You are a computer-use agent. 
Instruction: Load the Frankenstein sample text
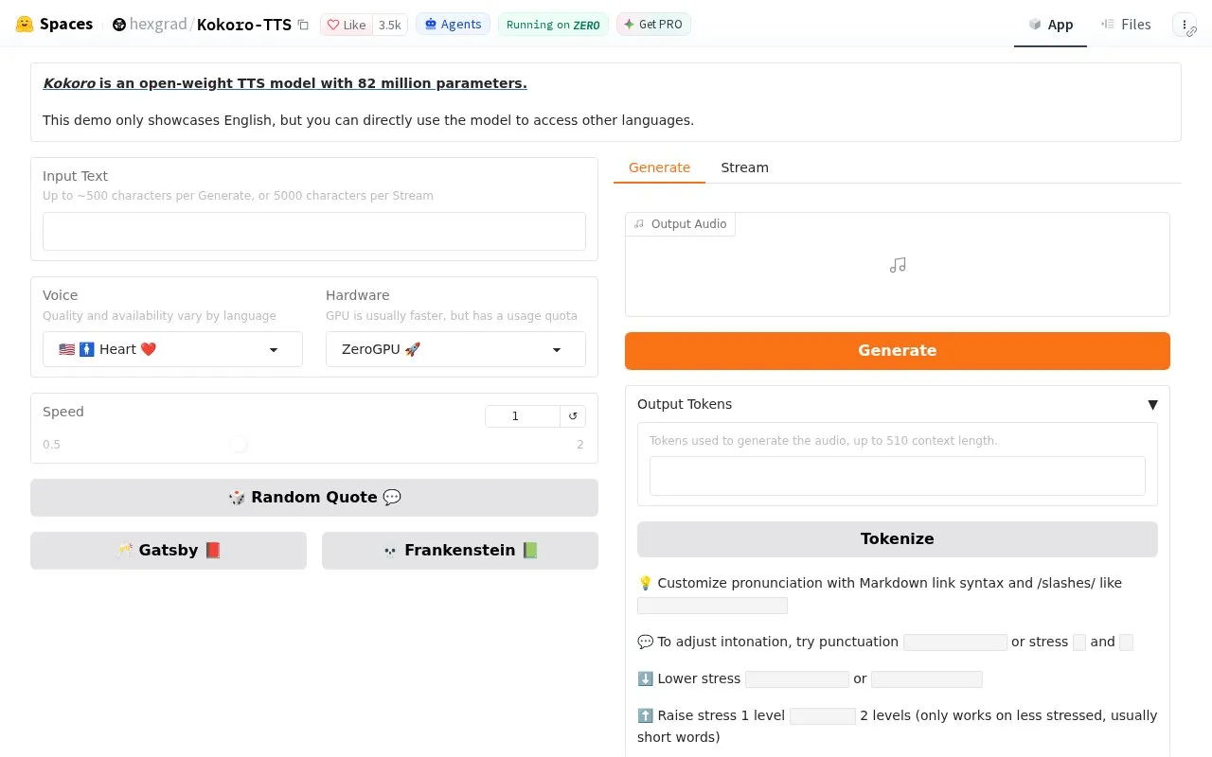460,551
